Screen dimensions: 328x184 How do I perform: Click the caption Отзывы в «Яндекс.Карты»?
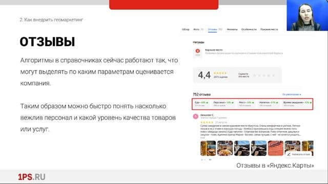[275, 166]
